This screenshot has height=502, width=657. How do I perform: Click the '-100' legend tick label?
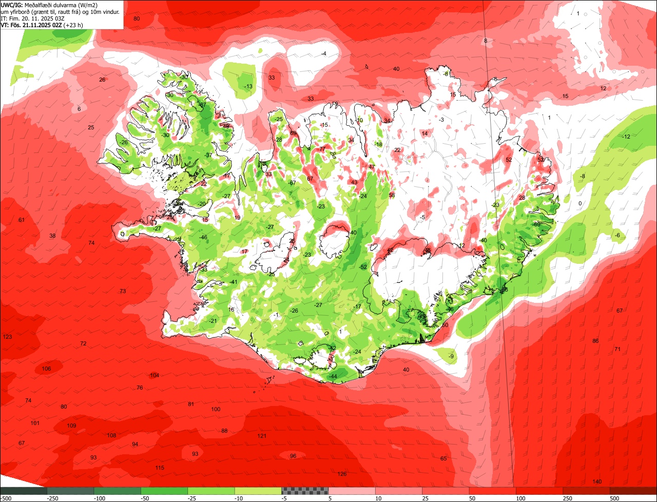99,498
